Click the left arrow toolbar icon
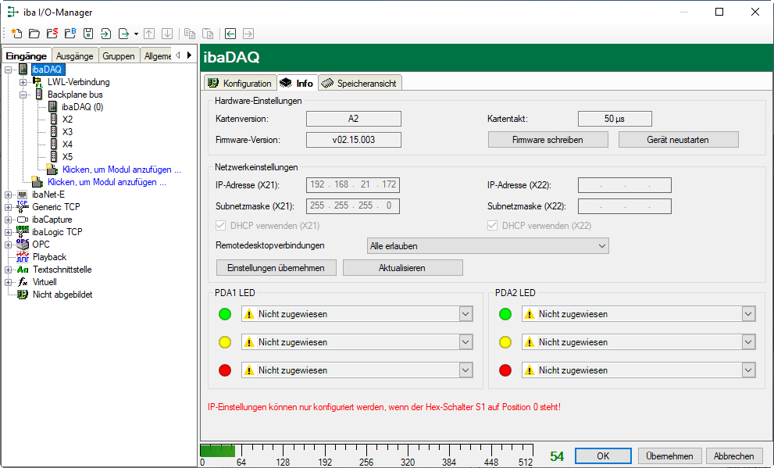The image size is (774, 468). point(230,34)
